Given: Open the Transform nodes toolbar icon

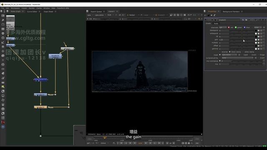Looking at the screenshot, I should [3, 51].
